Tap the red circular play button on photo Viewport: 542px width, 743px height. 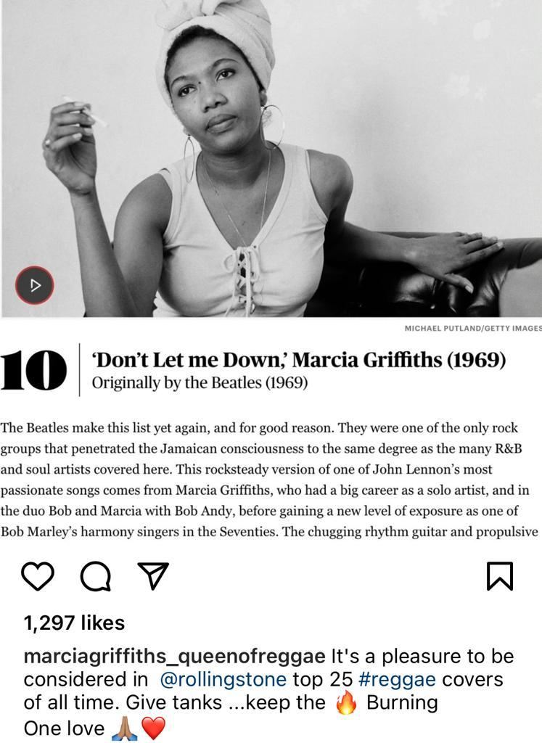(35, 285)
